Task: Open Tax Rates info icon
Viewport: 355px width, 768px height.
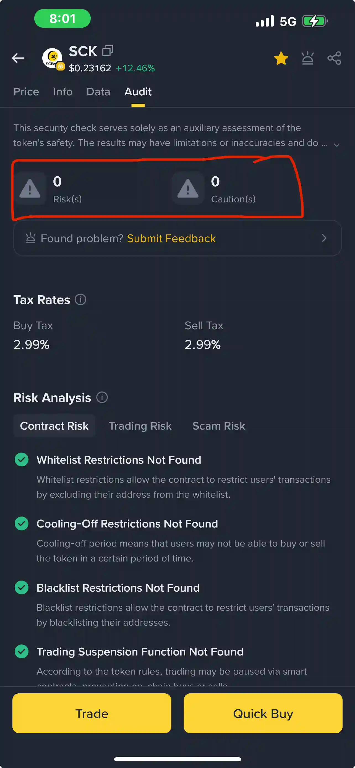Action: point(80,300)
